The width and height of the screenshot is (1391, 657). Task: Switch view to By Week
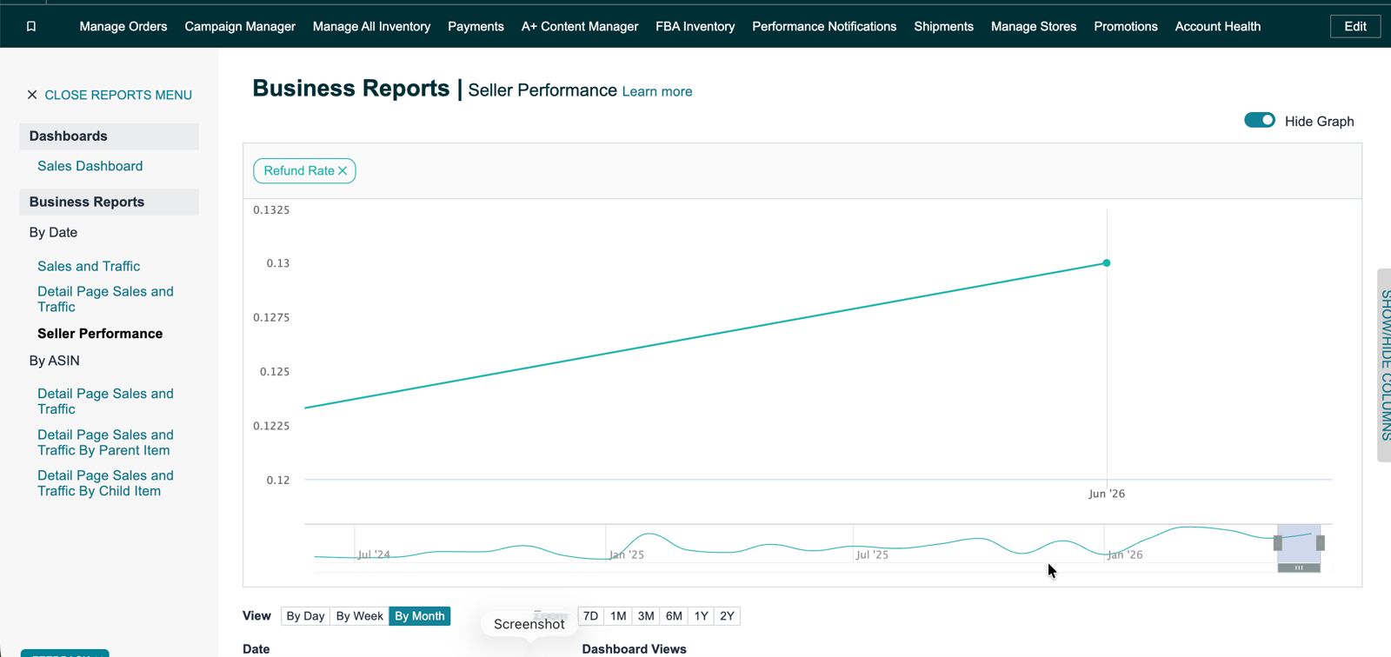(x=359, y=616)
